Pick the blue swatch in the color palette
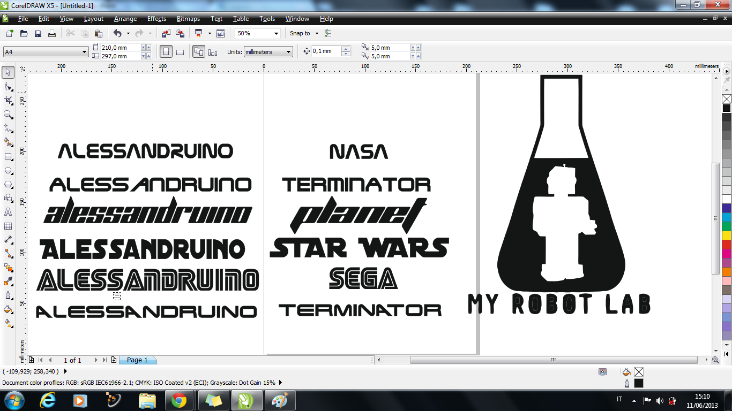Image resolution: width=732 pixels, height=411 pixels. click(727, 208)
